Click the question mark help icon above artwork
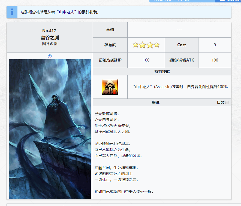The image size is (241, 206). (x=50, y=56)
